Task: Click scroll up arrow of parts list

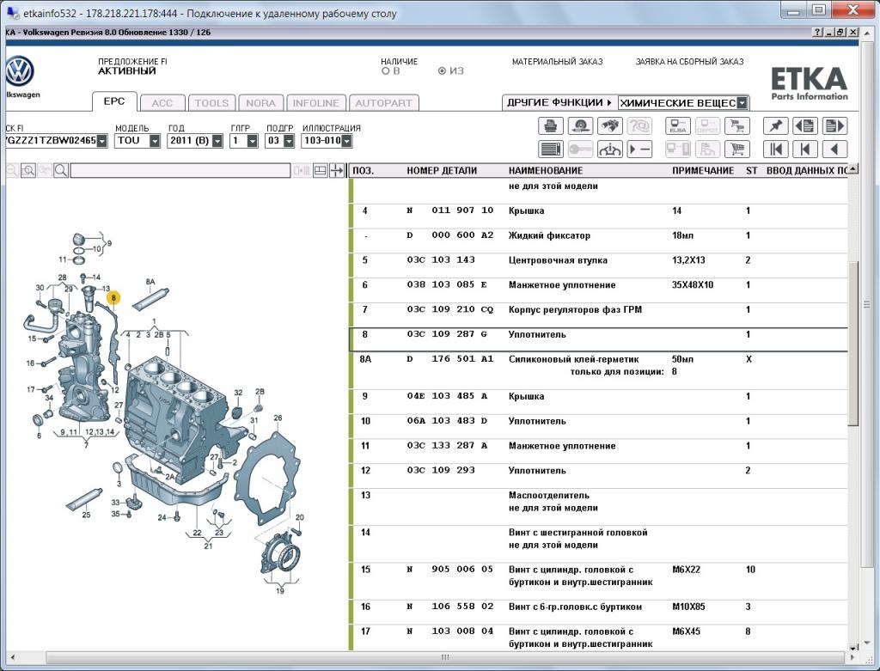Action: [853, 169]
